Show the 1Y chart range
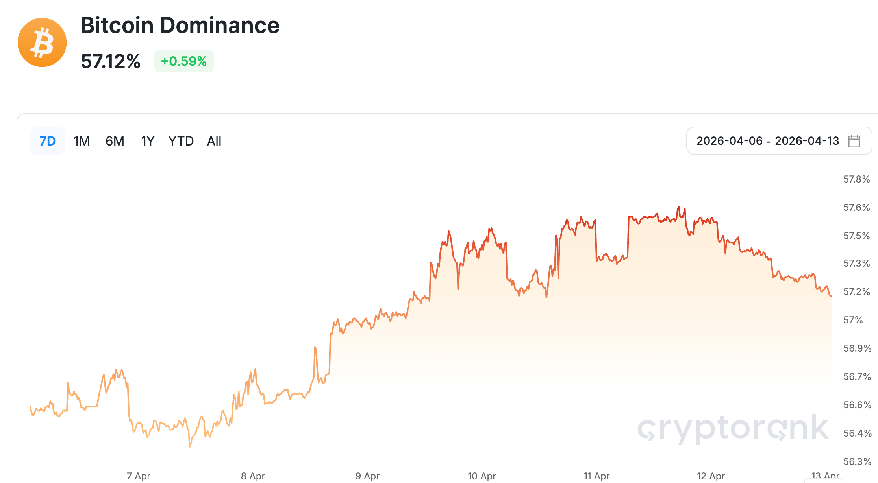This screenshot has width=878, height=483. click(x=148, y=141)
